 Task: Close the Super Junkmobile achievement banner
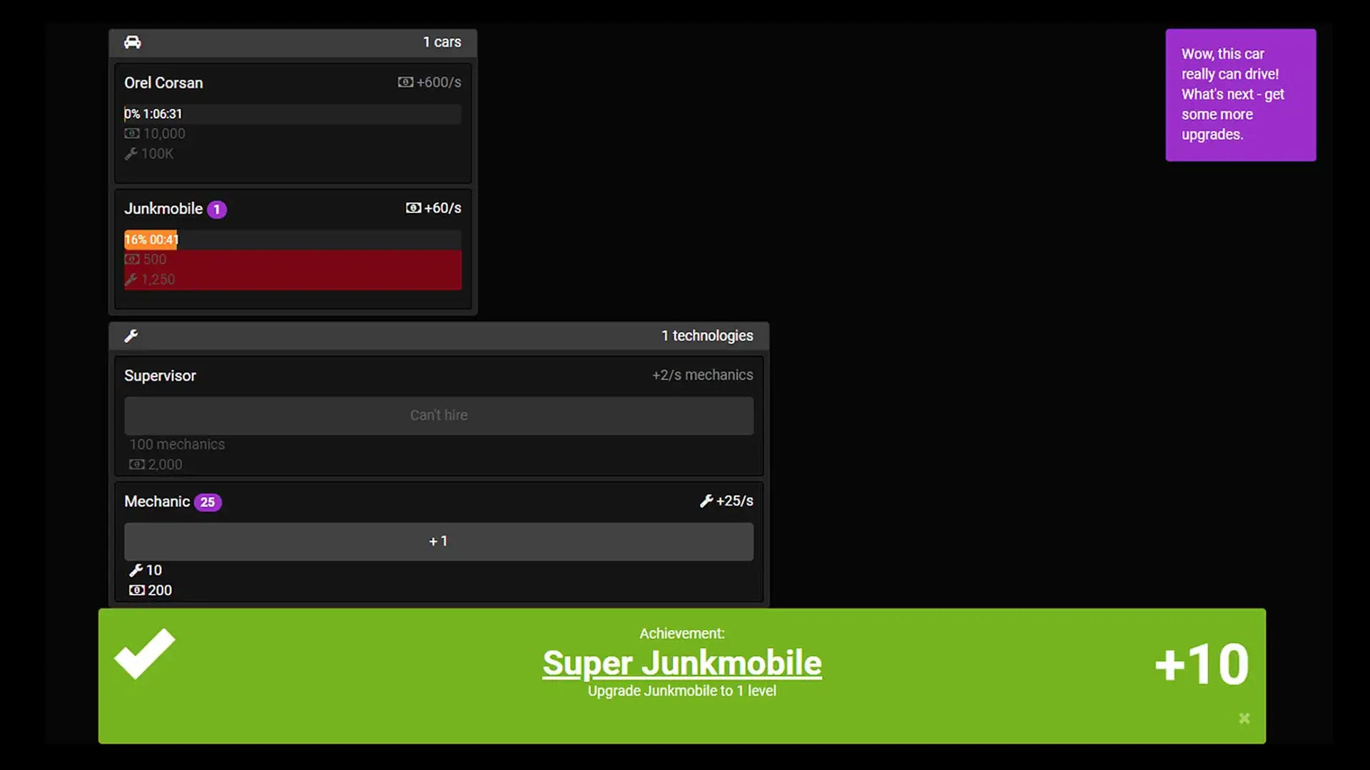coord(1244,718)
